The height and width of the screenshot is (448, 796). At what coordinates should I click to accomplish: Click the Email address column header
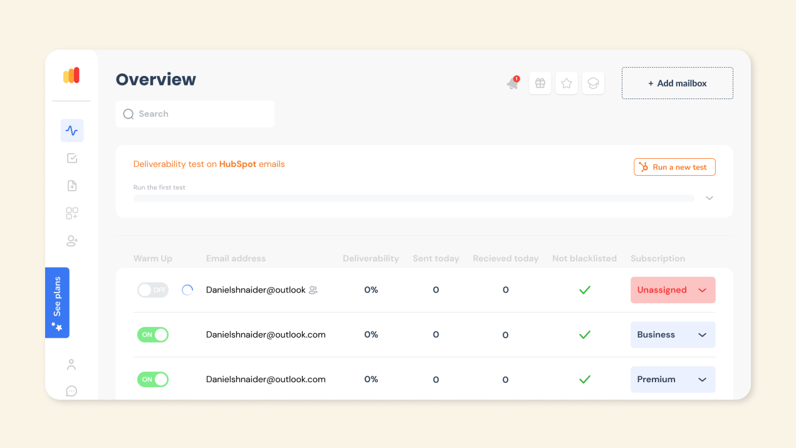(236, 258)
